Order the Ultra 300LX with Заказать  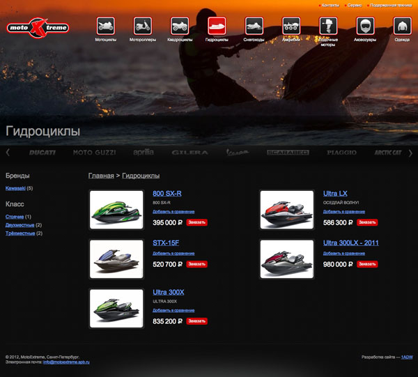tap(367, 264)
